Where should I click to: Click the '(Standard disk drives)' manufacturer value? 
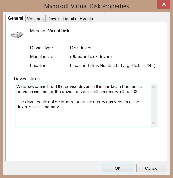click(x=91, y=56)
